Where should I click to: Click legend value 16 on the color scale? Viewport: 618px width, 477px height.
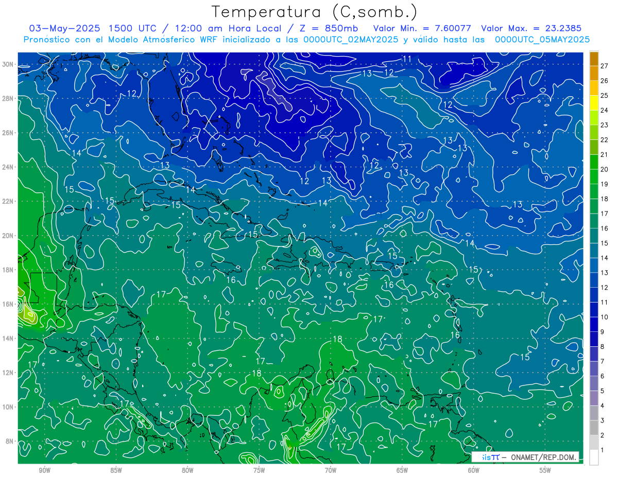[604, 228]
